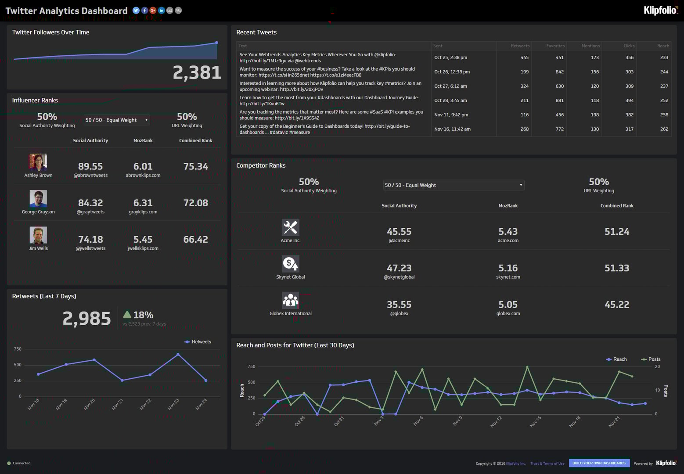Screen dimensions: 684x474
Task: Click the Facebook share icon
Action: 144,10
